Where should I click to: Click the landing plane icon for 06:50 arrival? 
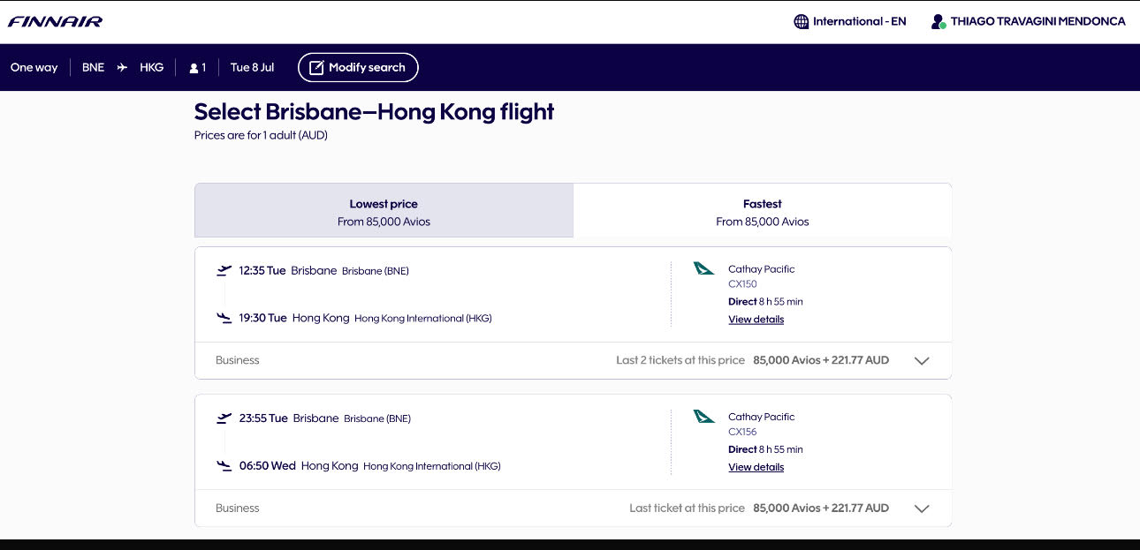click(x=224, y=465)
